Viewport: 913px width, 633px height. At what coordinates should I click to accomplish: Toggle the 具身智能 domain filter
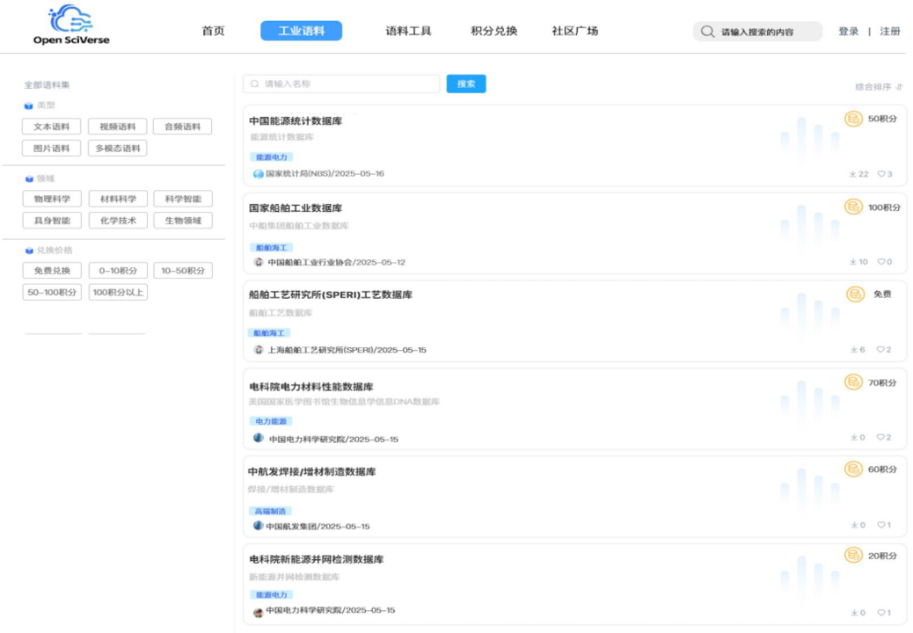click(x=52, y=221)
